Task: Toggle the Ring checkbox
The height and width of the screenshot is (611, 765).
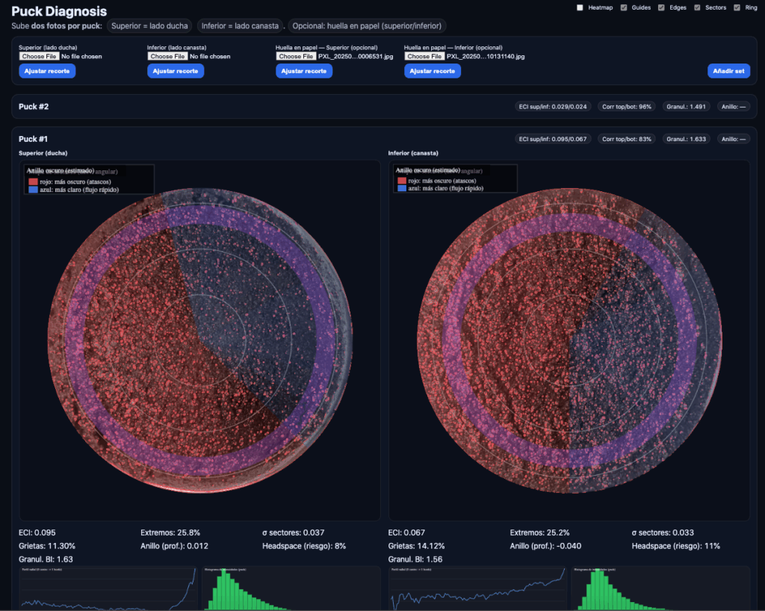Action: pyautogui.click(x=737, y=7)
